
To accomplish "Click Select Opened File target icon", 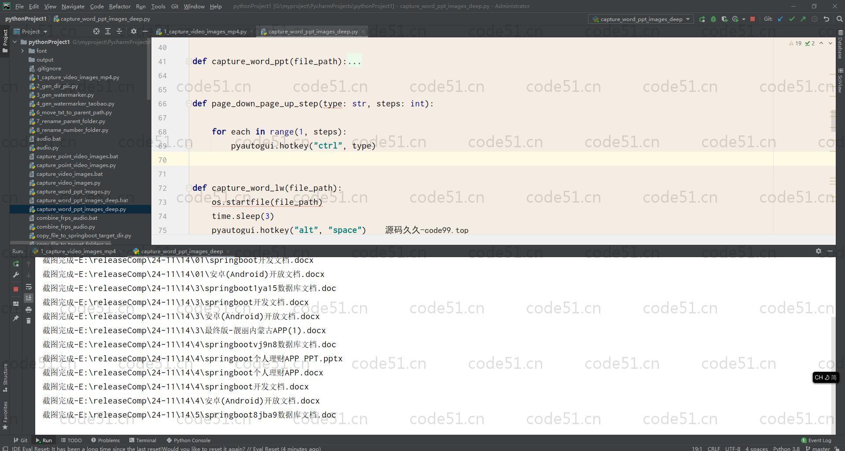I will point(96,31).
